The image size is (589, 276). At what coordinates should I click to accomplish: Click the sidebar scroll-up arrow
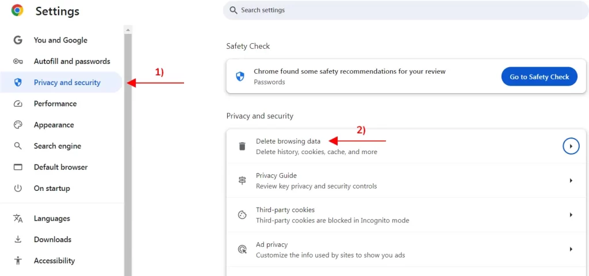point(128,29)
